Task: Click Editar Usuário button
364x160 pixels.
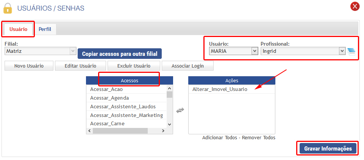Action: pyautogui.click(x=80, y=66)
